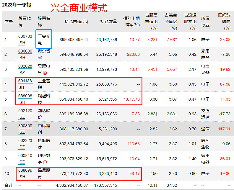Sort by 占流通股本比(%) column header
234x190 pixels.
190,22
